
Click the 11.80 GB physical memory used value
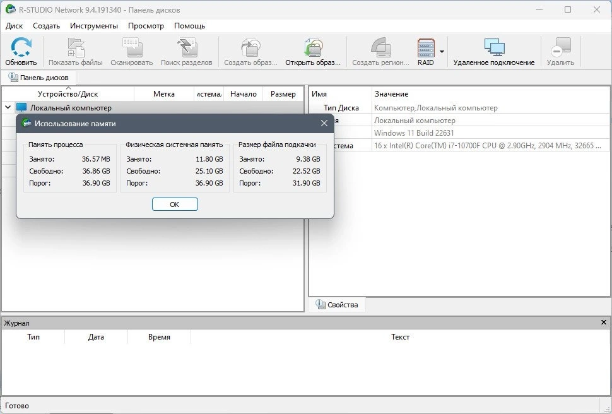coord(209,159)
